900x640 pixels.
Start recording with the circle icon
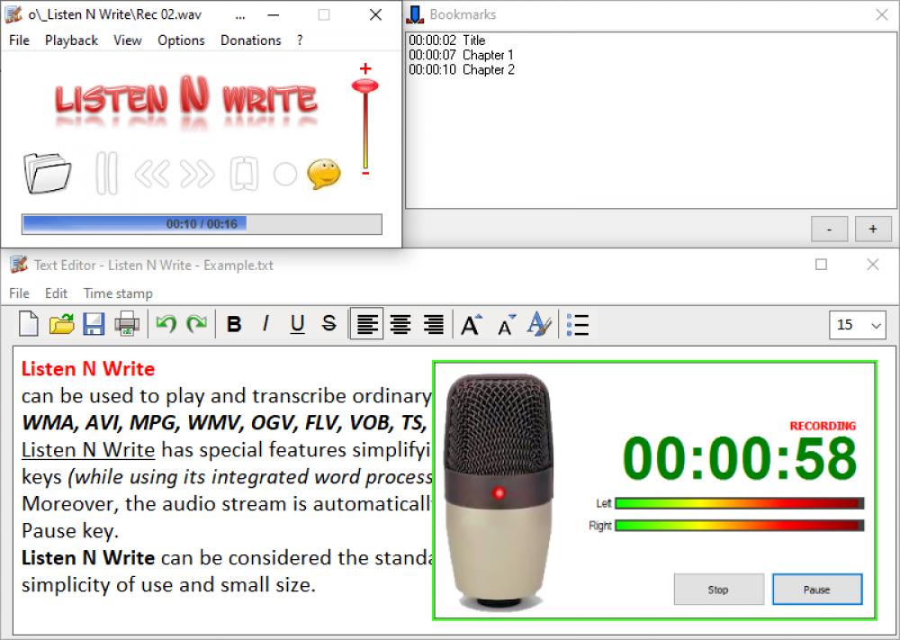(x=284, y=173)
